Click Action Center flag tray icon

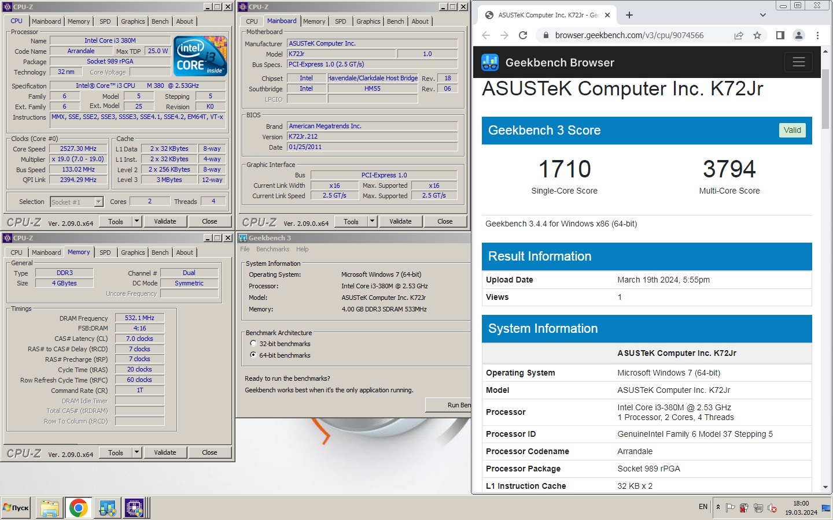click(731, 508)
